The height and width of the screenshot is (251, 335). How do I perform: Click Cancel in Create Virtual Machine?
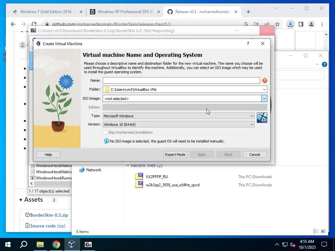(x=255, y=155)
